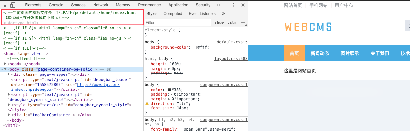The image size is (410, 131).
Task: Show more Styles pane tabs after Event Listeners
Action: [x=223, y=14]
